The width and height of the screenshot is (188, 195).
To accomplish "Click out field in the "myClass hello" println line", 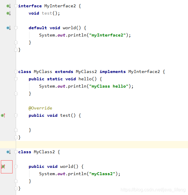I will point(61,86).
